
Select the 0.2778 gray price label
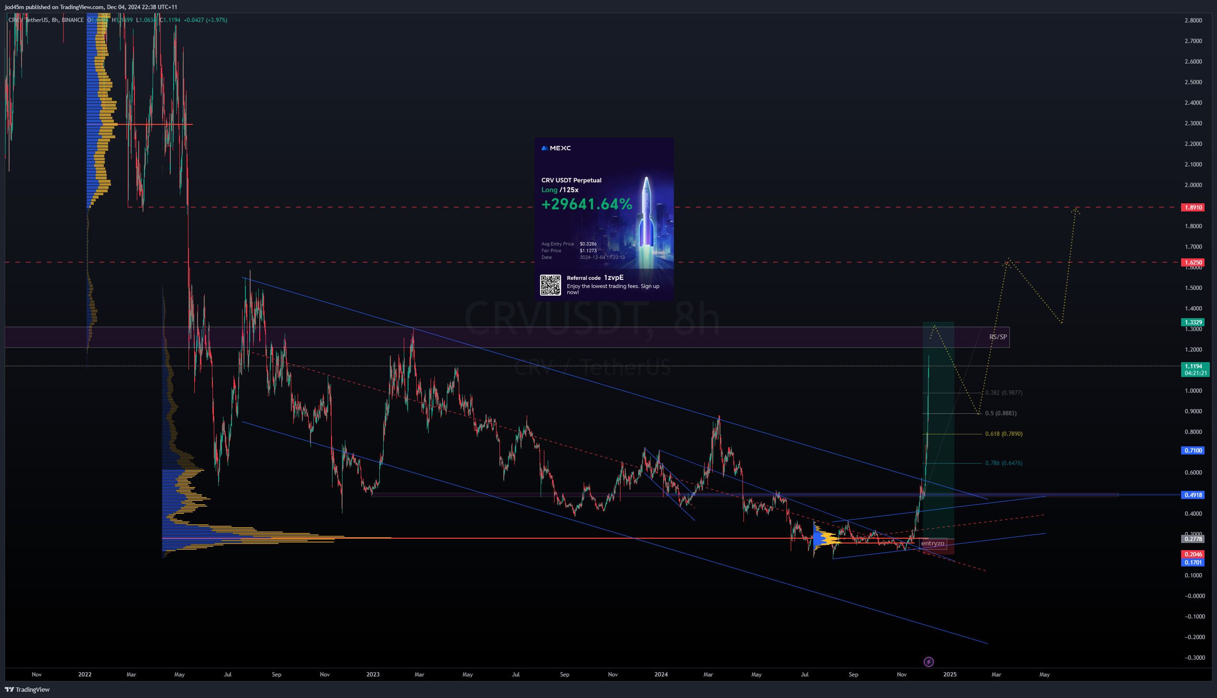pos(1193,539)
